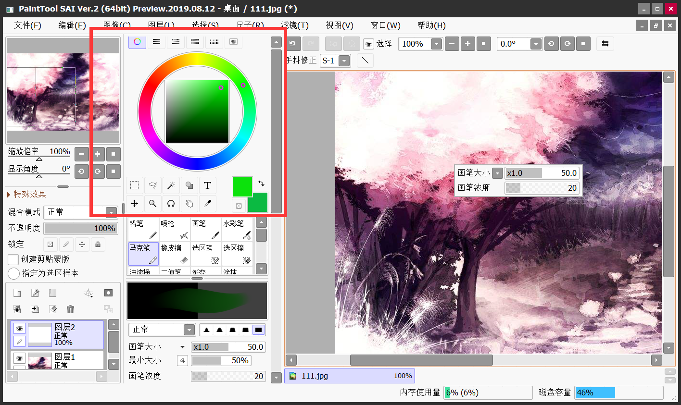Select the shape tool
The width and height of the screenshot is (681, 405).
(x=189, y=185)
